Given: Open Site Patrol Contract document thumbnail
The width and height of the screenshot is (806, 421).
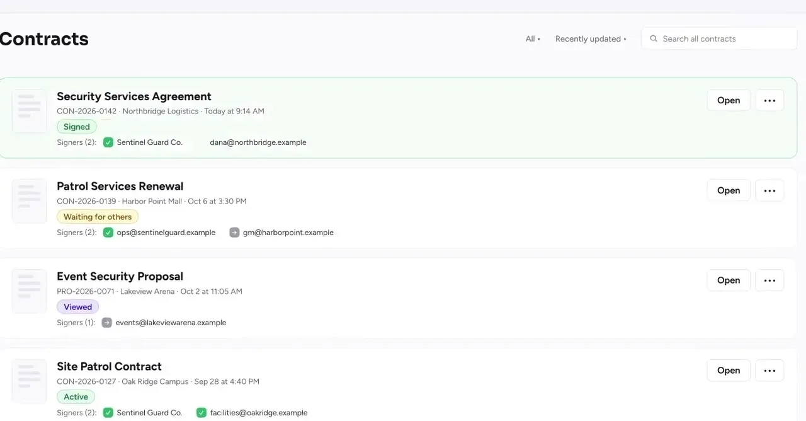Looking at the screenshot, I should [x=29, y=381].
